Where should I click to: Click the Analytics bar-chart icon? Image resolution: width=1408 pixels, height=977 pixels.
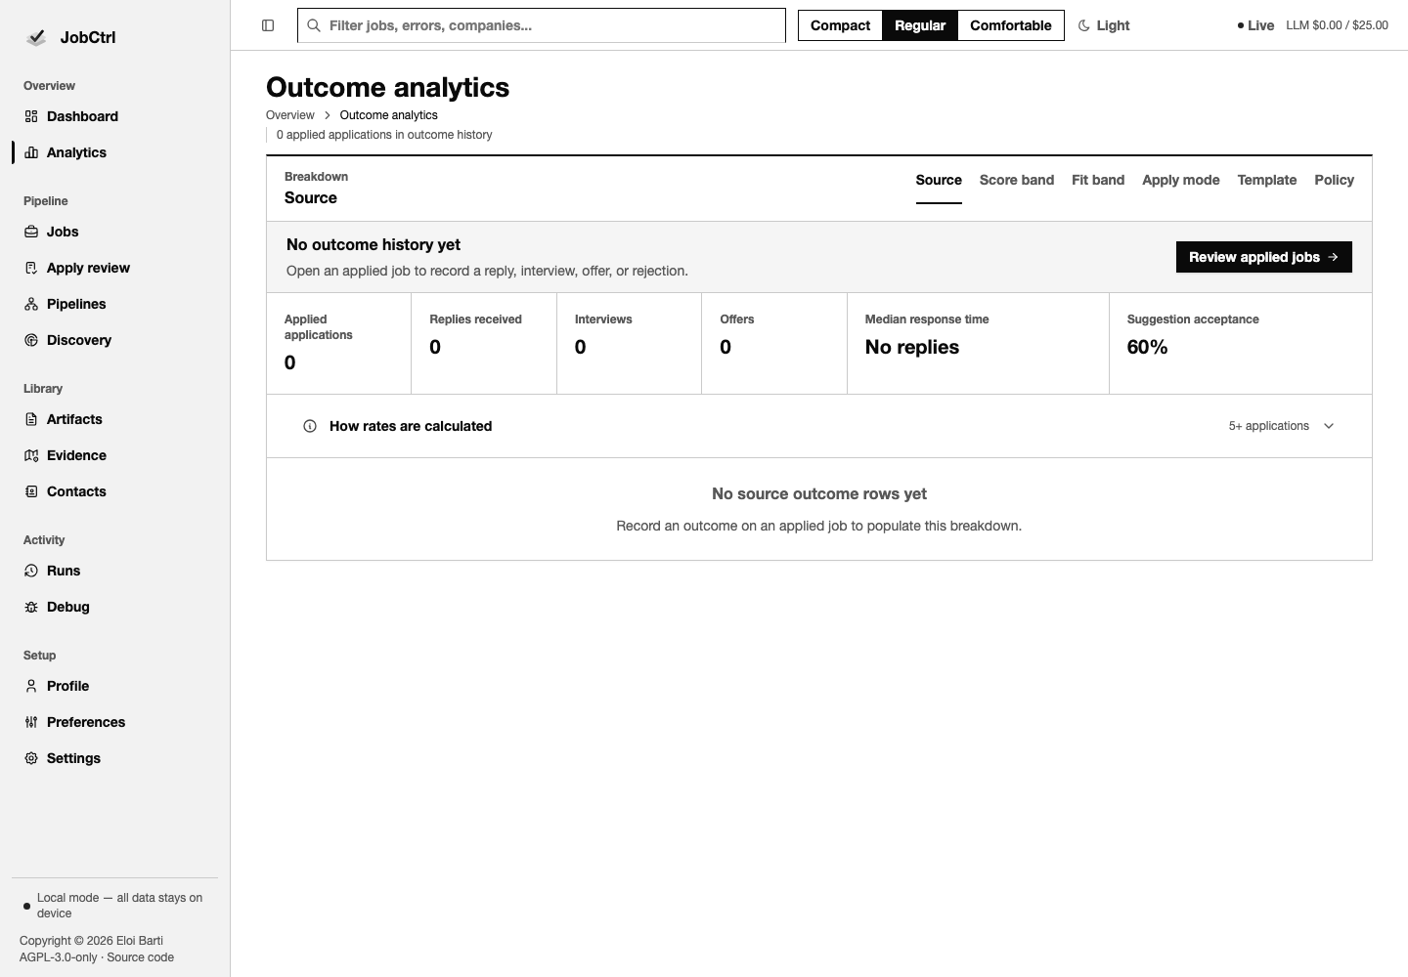pos(31,152)
